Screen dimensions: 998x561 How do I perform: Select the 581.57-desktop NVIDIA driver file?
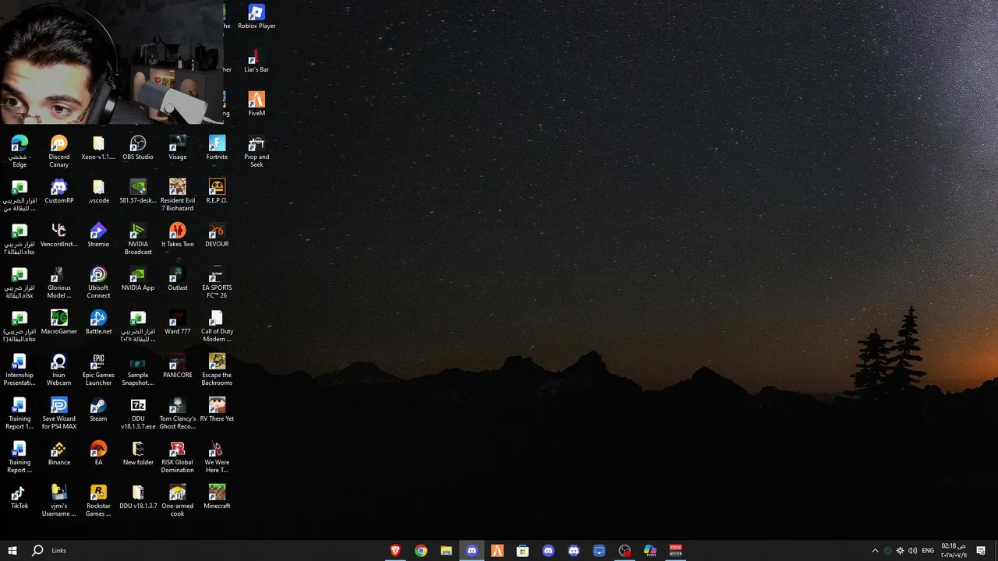[138, 192]
